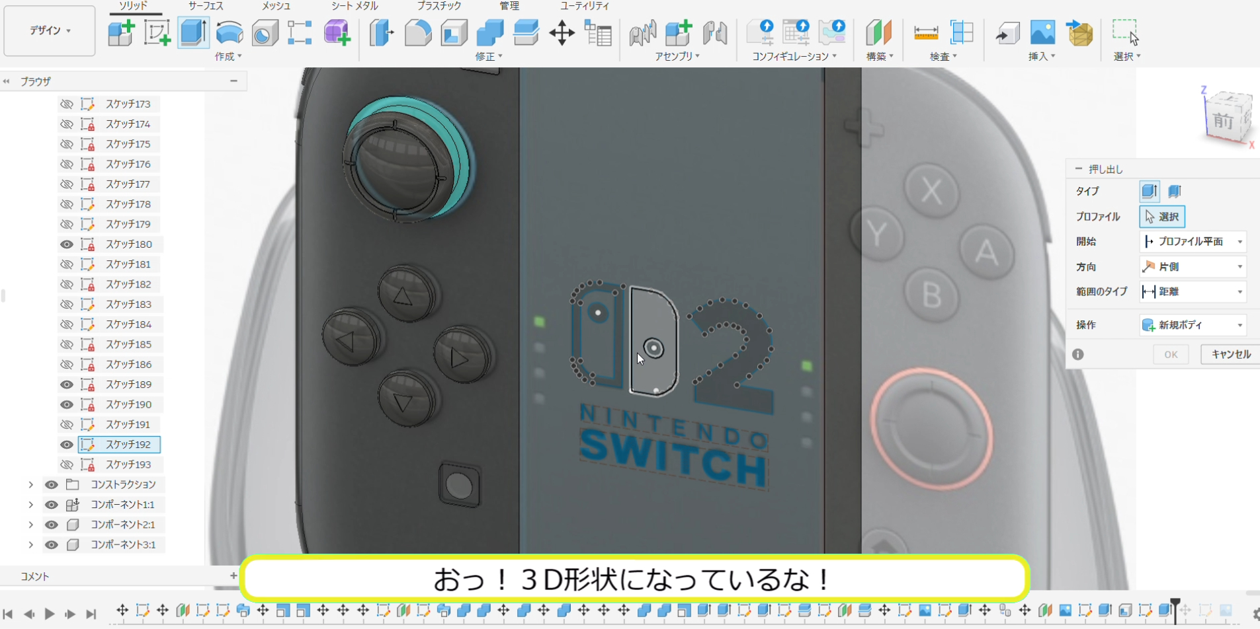Toggle visibility of コンポーネント1:1
This screenshot has height=629, width=1260.
51,505
